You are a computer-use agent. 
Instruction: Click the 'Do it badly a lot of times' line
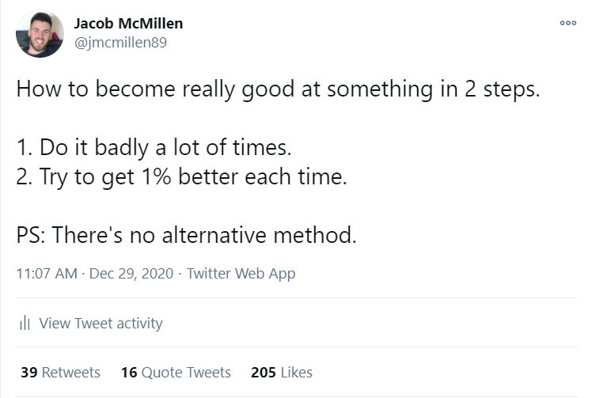click(154, 147)
